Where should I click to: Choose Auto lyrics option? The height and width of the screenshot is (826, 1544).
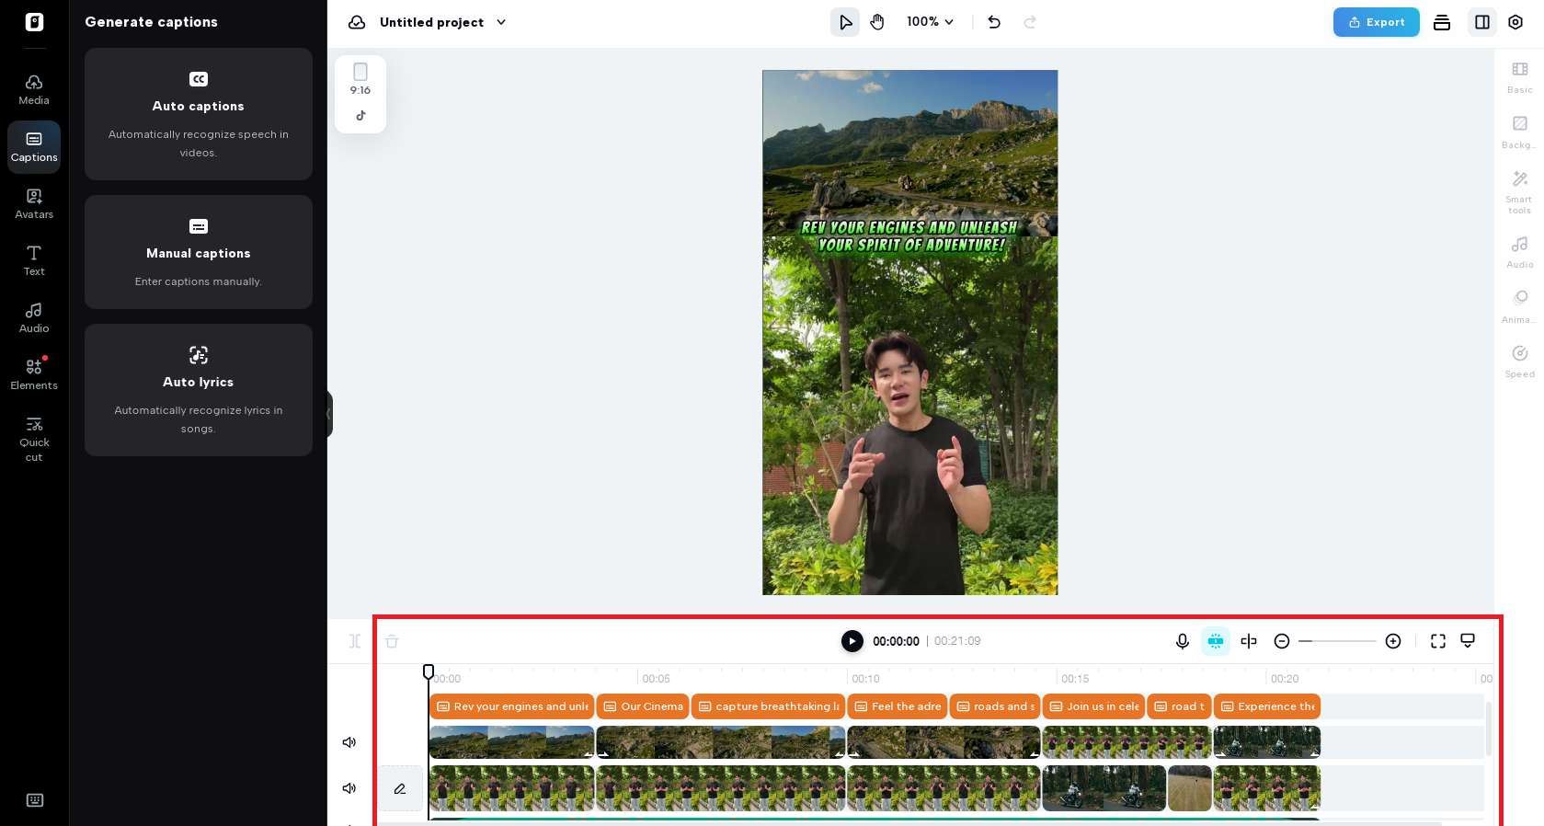pyautogui.click(x=199, y=390)
